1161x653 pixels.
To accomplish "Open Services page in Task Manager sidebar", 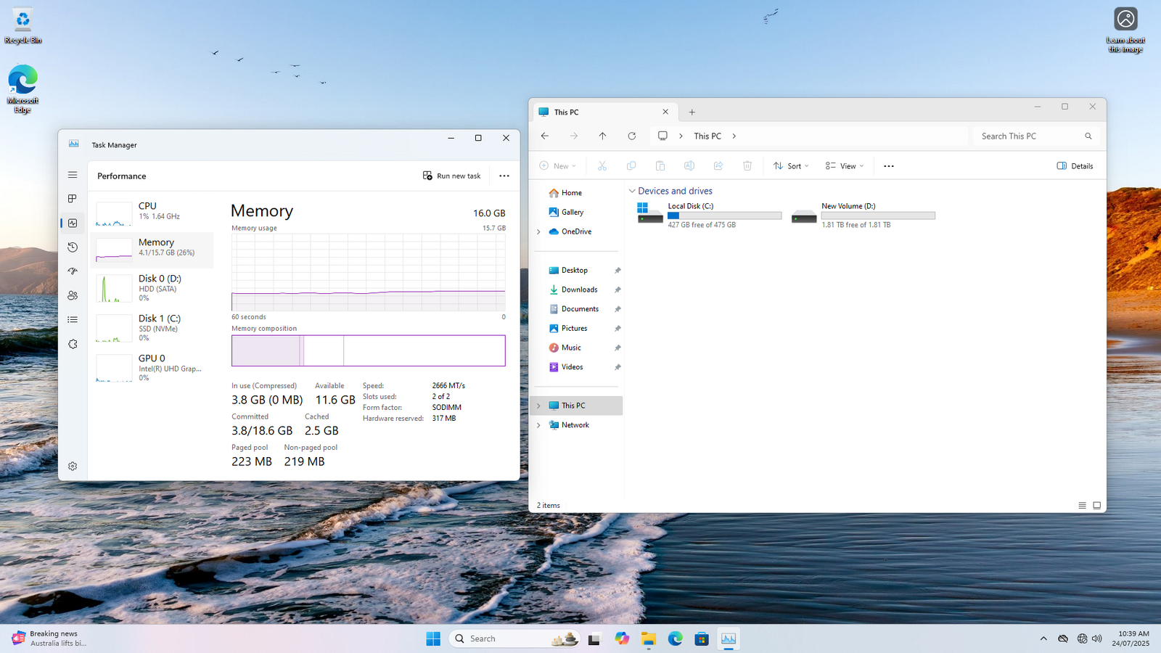I will pos(73,344).
